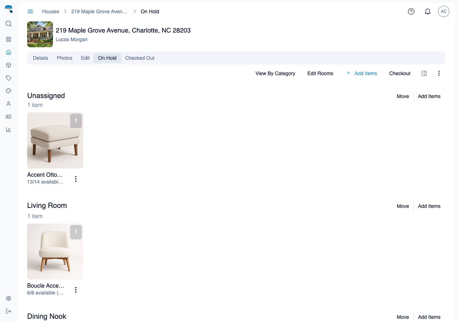Click View By Category
The height and width of the screenshot is (322, 458).
[x=275, y=73]
